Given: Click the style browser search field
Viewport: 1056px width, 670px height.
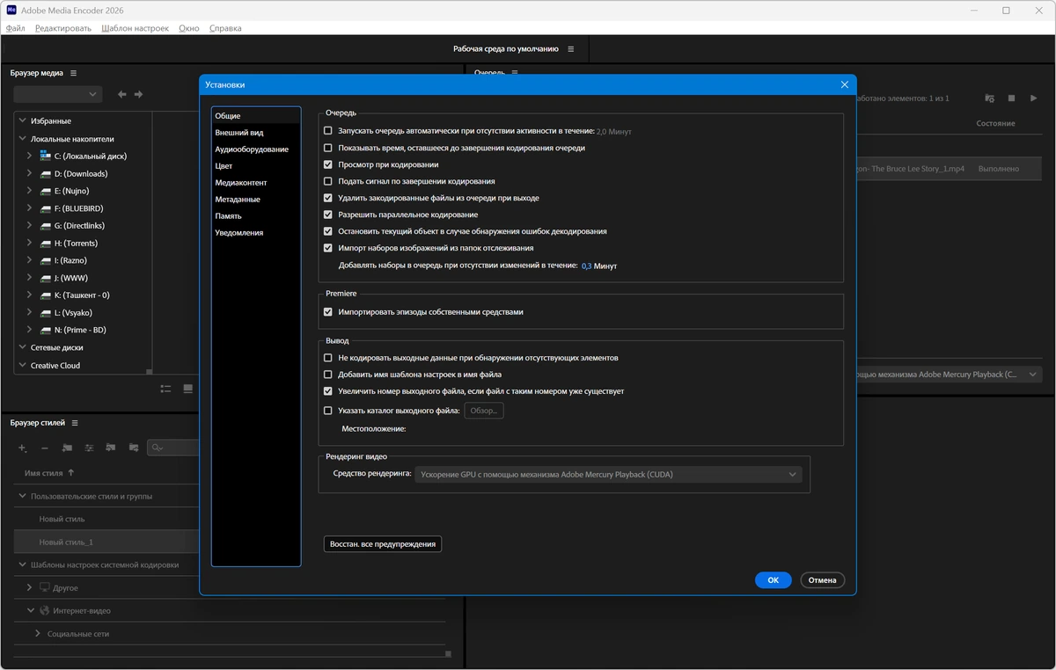Looking at the screenshot, I should 172,448.
